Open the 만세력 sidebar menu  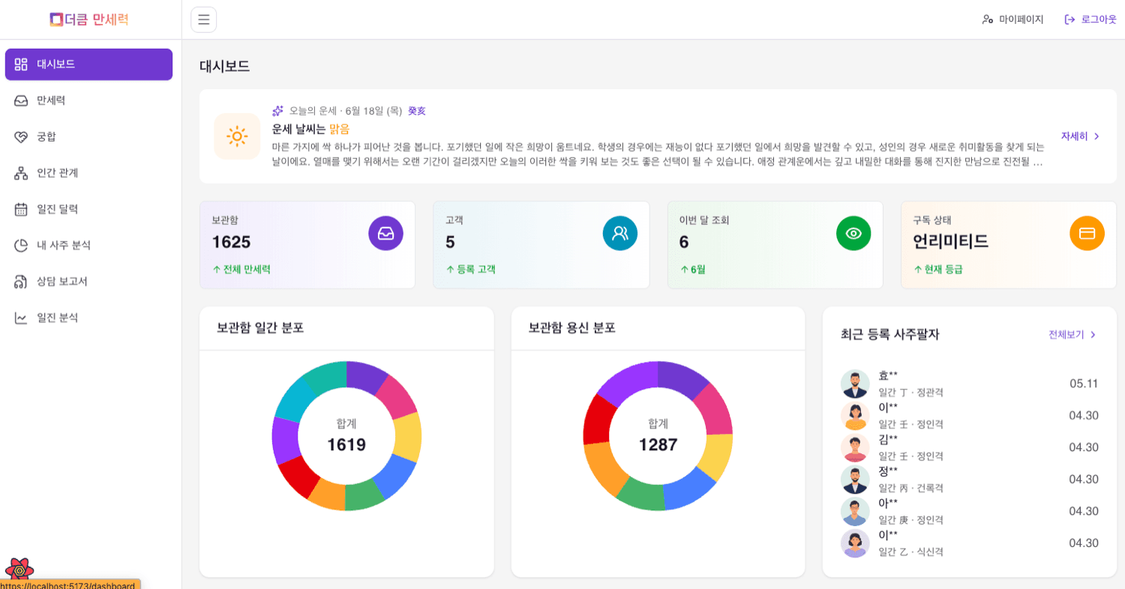[x=88, y=100]
